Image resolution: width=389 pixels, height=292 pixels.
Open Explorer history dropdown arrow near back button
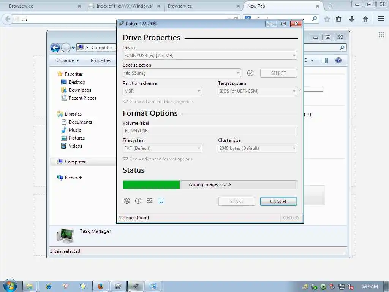(x=73, y=48)
